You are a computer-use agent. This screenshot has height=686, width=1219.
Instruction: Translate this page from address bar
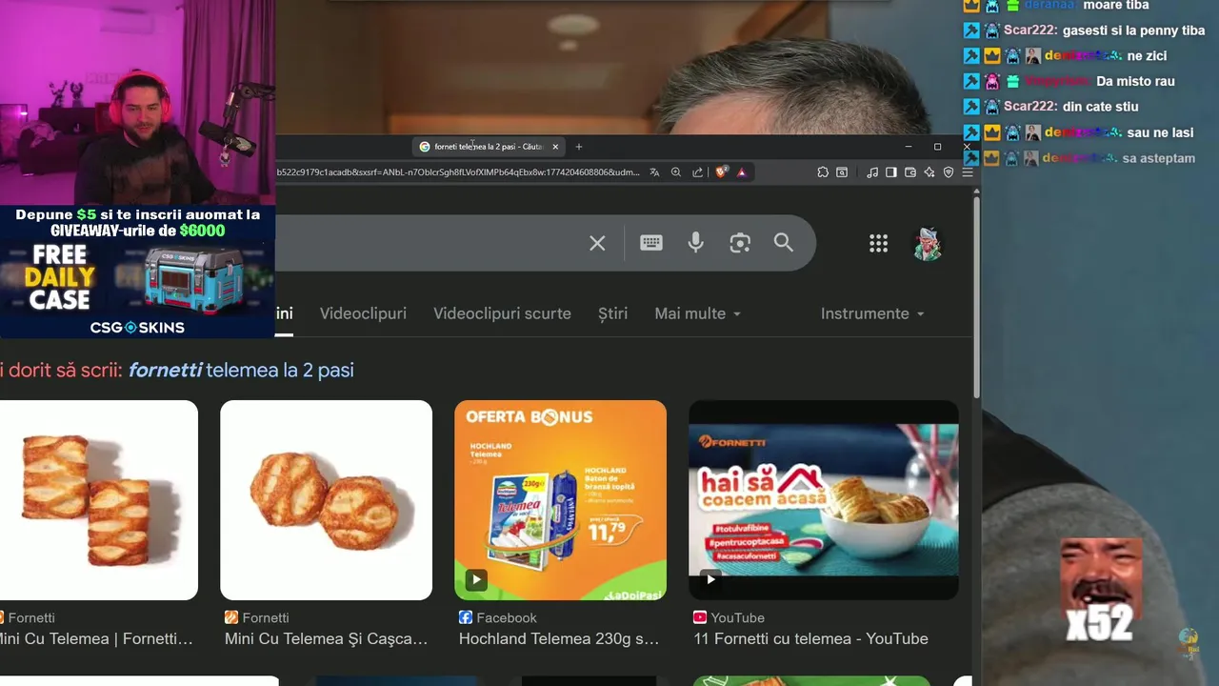[654, 172]
